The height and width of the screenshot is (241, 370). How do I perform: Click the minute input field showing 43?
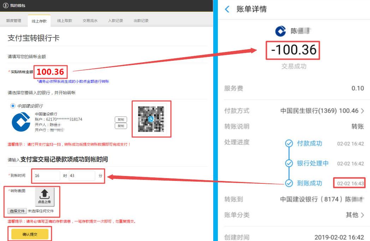click(x=82, y=176)
